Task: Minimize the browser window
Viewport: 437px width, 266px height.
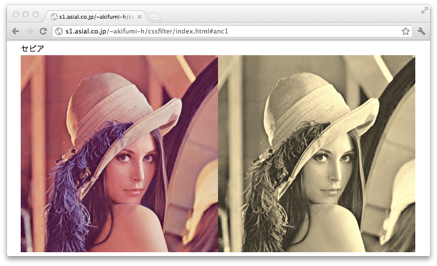Action: click(26, 14)
